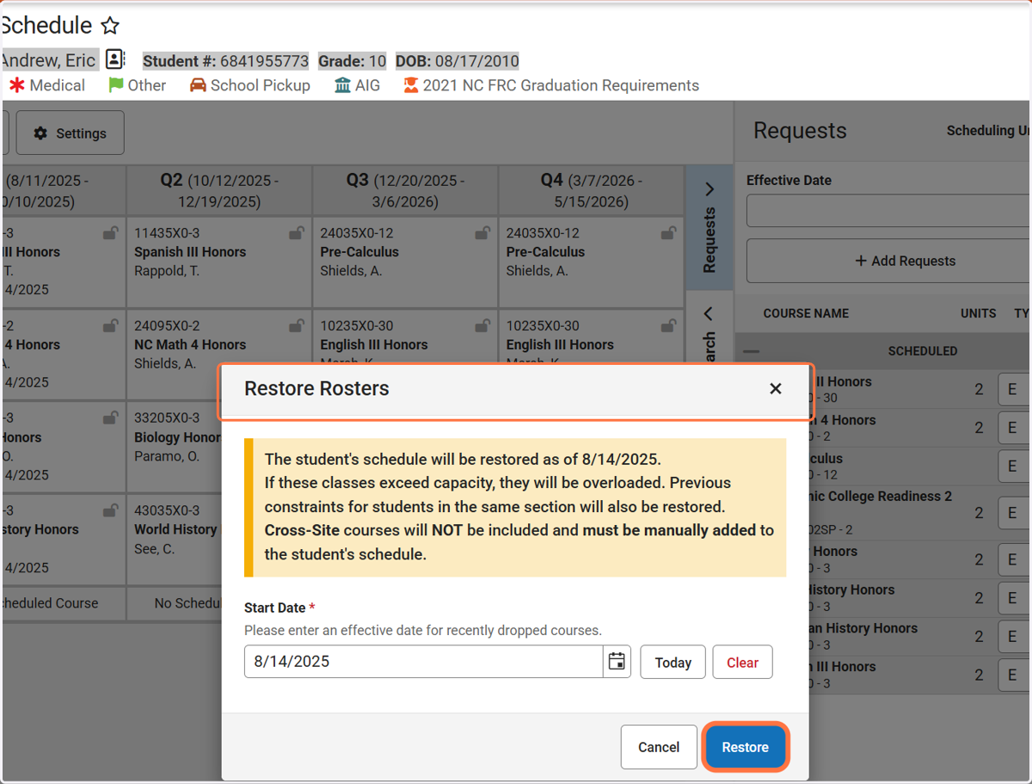Open the Settings button
The height and width of the screenshot is (784, 1032).
pos(71,133)
